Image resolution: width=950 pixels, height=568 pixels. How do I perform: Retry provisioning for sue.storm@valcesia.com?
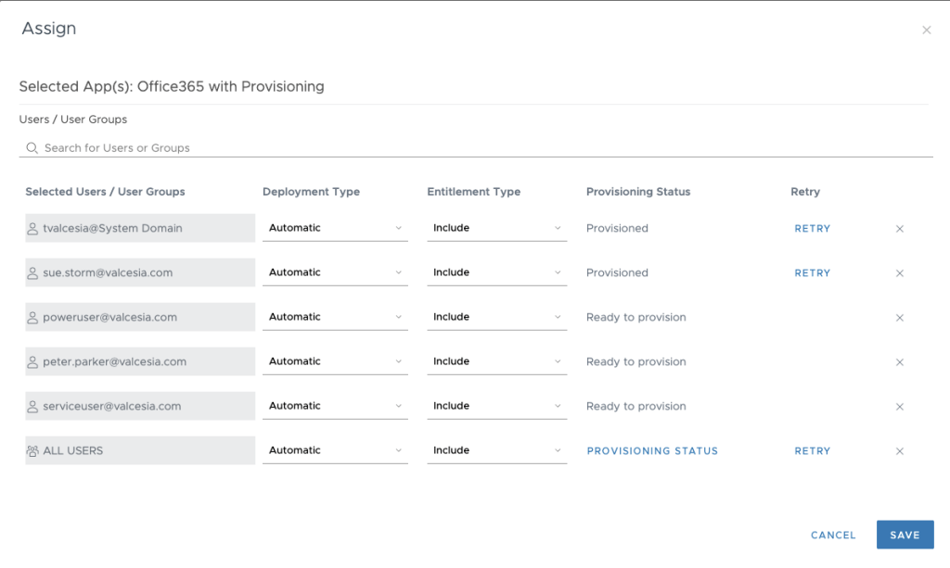coord(812,273)
